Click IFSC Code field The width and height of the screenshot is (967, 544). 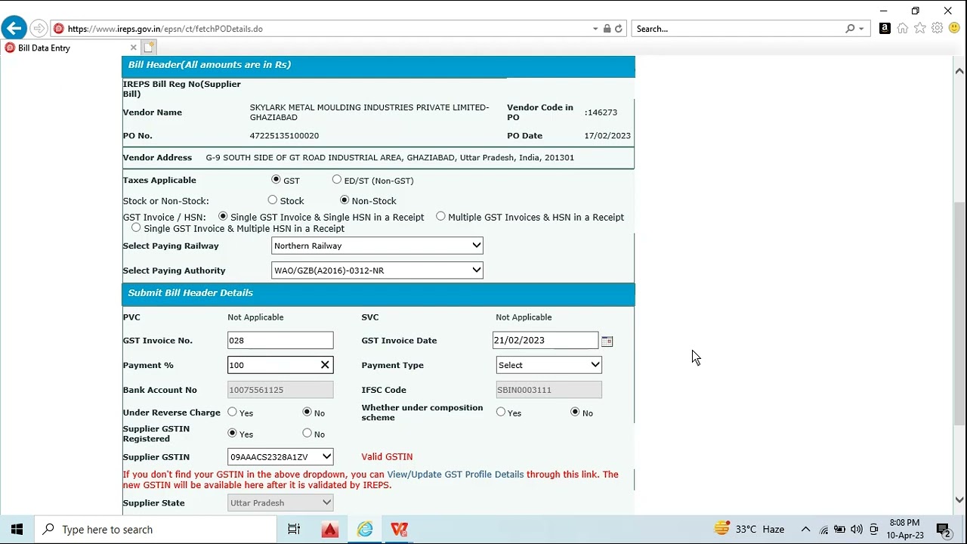(x=549, y=390)
